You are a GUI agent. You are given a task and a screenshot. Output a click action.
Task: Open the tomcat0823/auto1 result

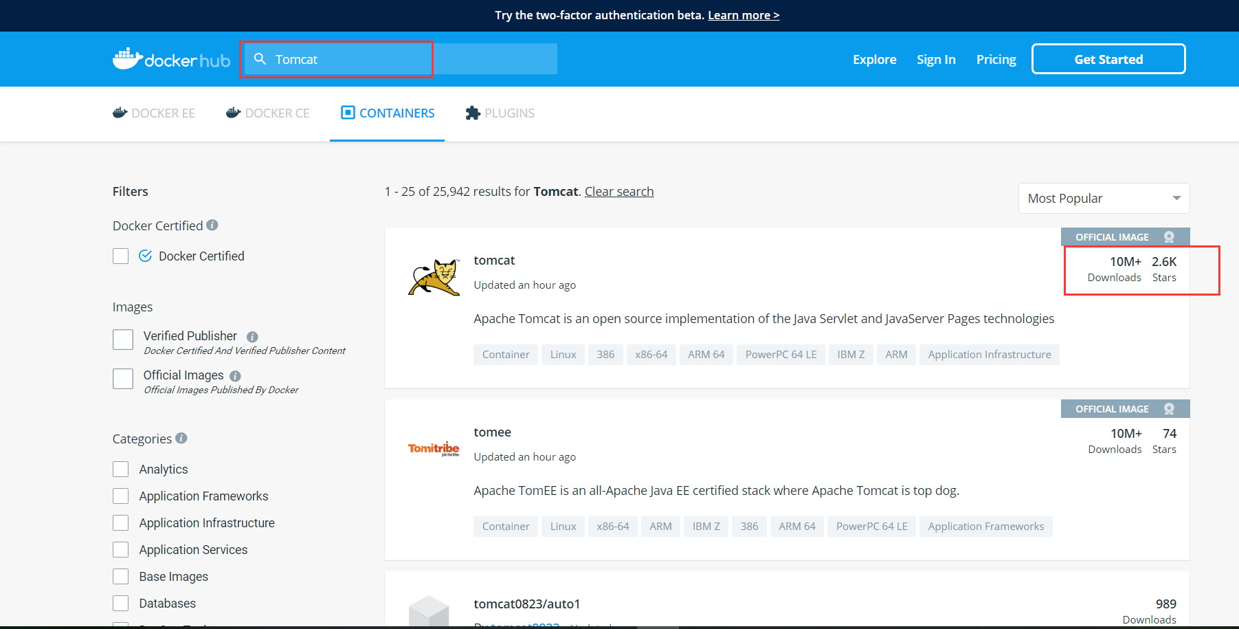tap(527, 604)
